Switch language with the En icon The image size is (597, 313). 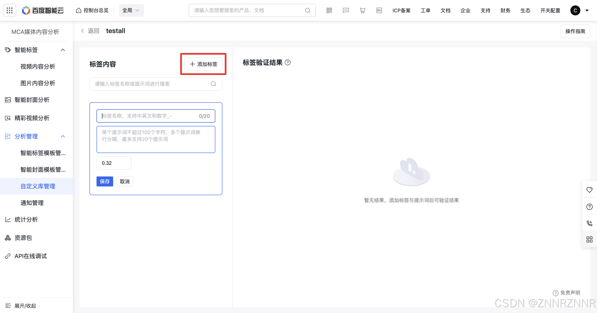[x=379, y=11]
